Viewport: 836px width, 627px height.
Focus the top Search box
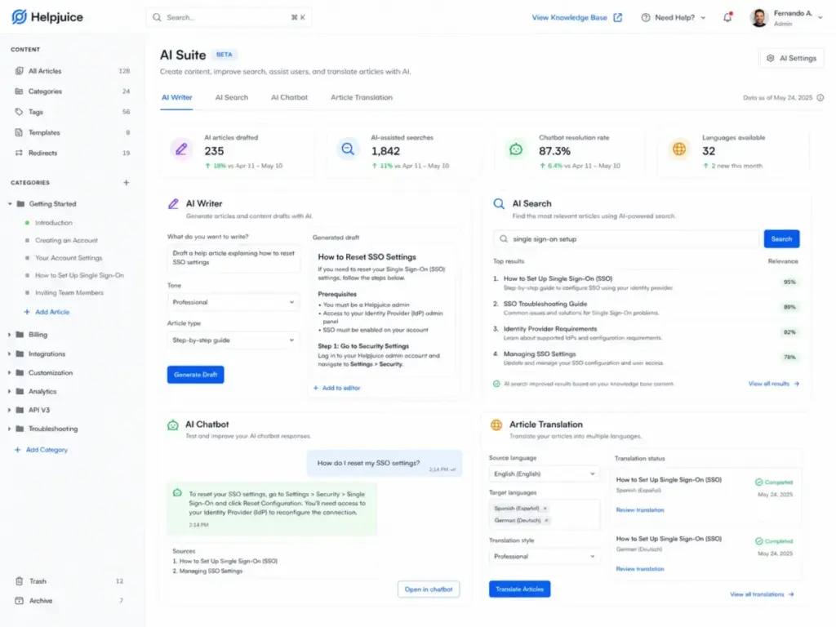click(x=229, y=18)
